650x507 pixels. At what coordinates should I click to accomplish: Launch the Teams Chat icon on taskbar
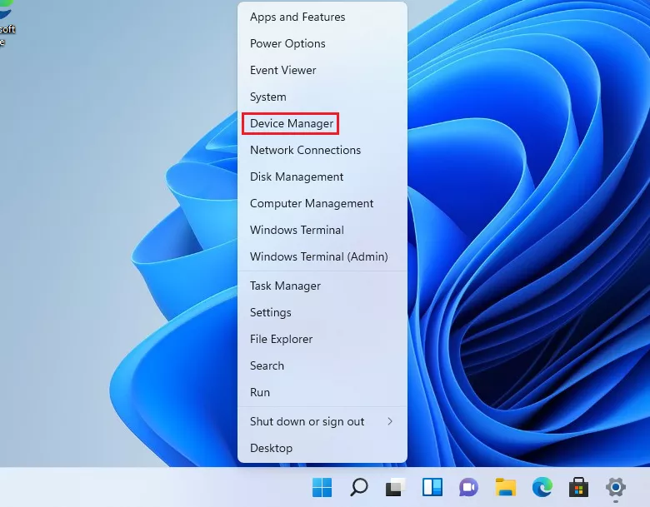tap(468, 487)
